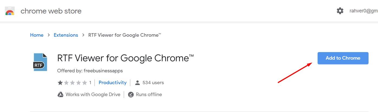Screen dimensions: 378x112
Task: Open the Extensions breadcrumb link
Action: click(66, 35)
